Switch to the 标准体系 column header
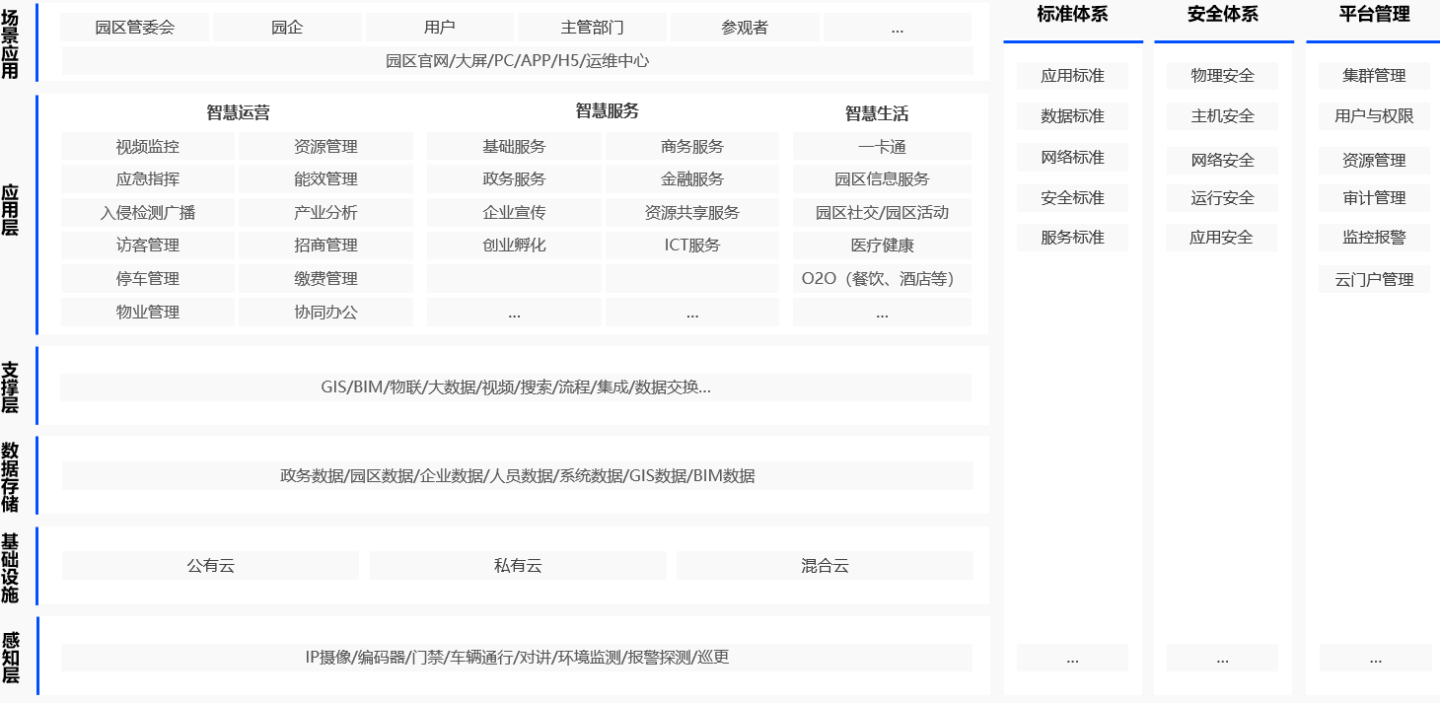This screenshot has height=703, width=1440. tap(1072, 15)
